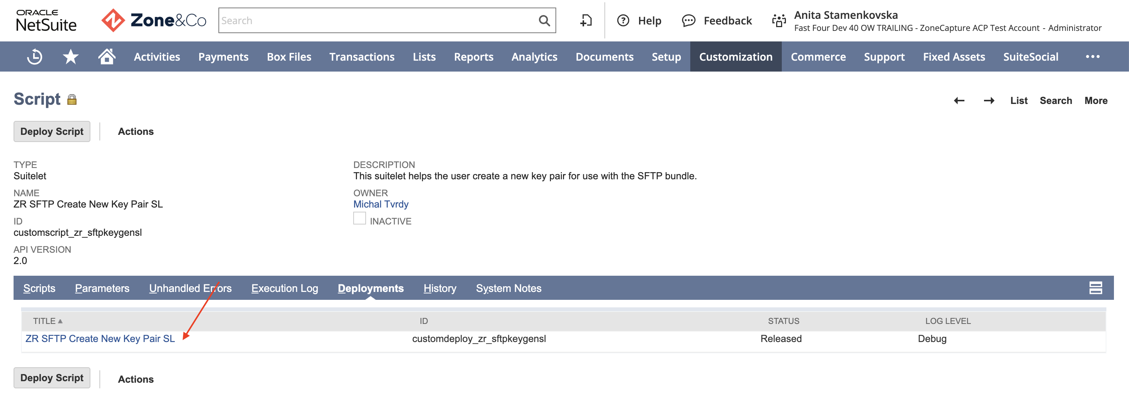Click the home icon in navigation bar
Viewport: 1129px width, 394px height.
pos(106,56)
